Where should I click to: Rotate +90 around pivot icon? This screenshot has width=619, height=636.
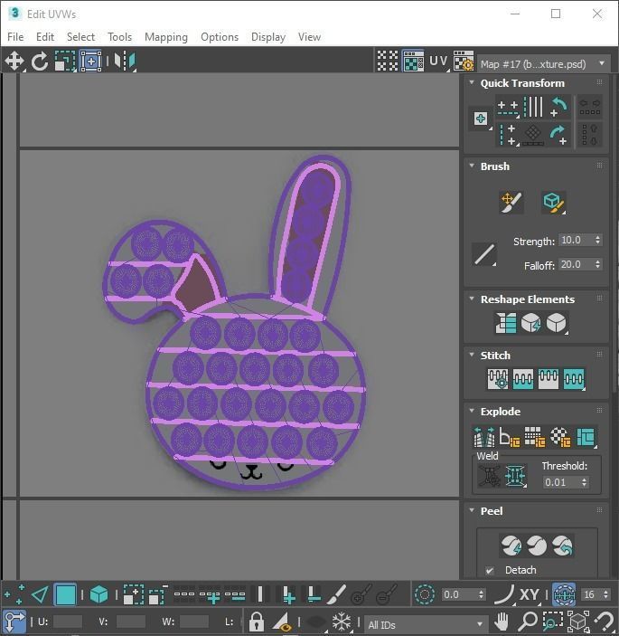tap(559, 135)
